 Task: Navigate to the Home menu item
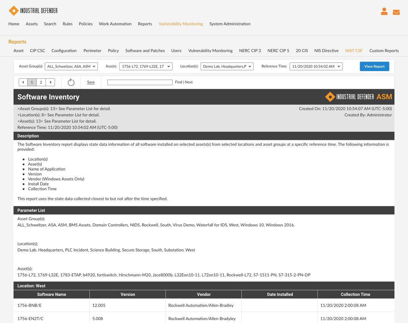(x=14, y=24)
